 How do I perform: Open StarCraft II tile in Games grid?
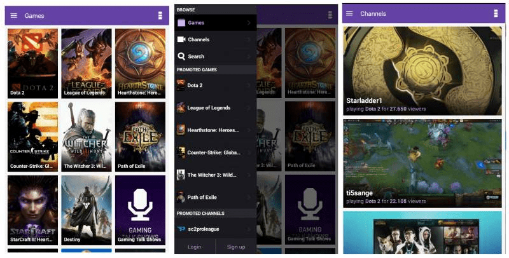pyautogui.click(x=33, y=210)
